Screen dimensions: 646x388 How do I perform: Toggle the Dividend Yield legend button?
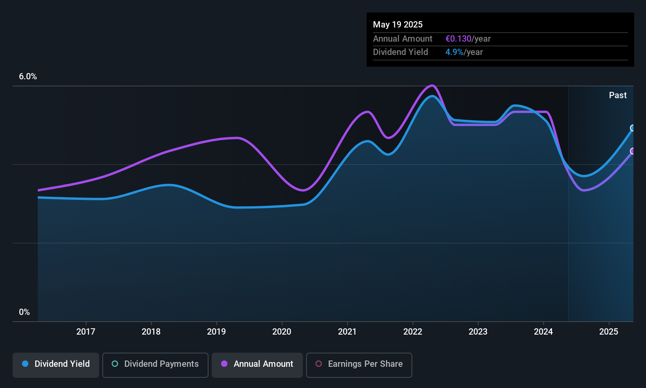click(x=56, y=365)
